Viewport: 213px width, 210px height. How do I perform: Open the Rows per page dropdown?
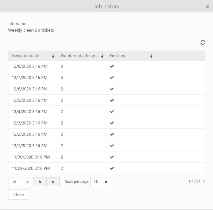[100, 182]
